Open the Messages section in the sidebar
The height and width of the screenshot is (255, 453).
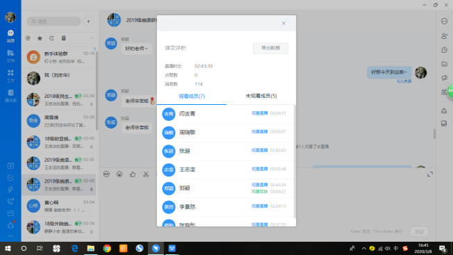coord(10,36)
